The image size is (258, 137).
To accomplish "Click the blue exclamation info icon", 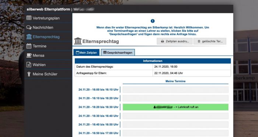I will click(x=153, y=21).
